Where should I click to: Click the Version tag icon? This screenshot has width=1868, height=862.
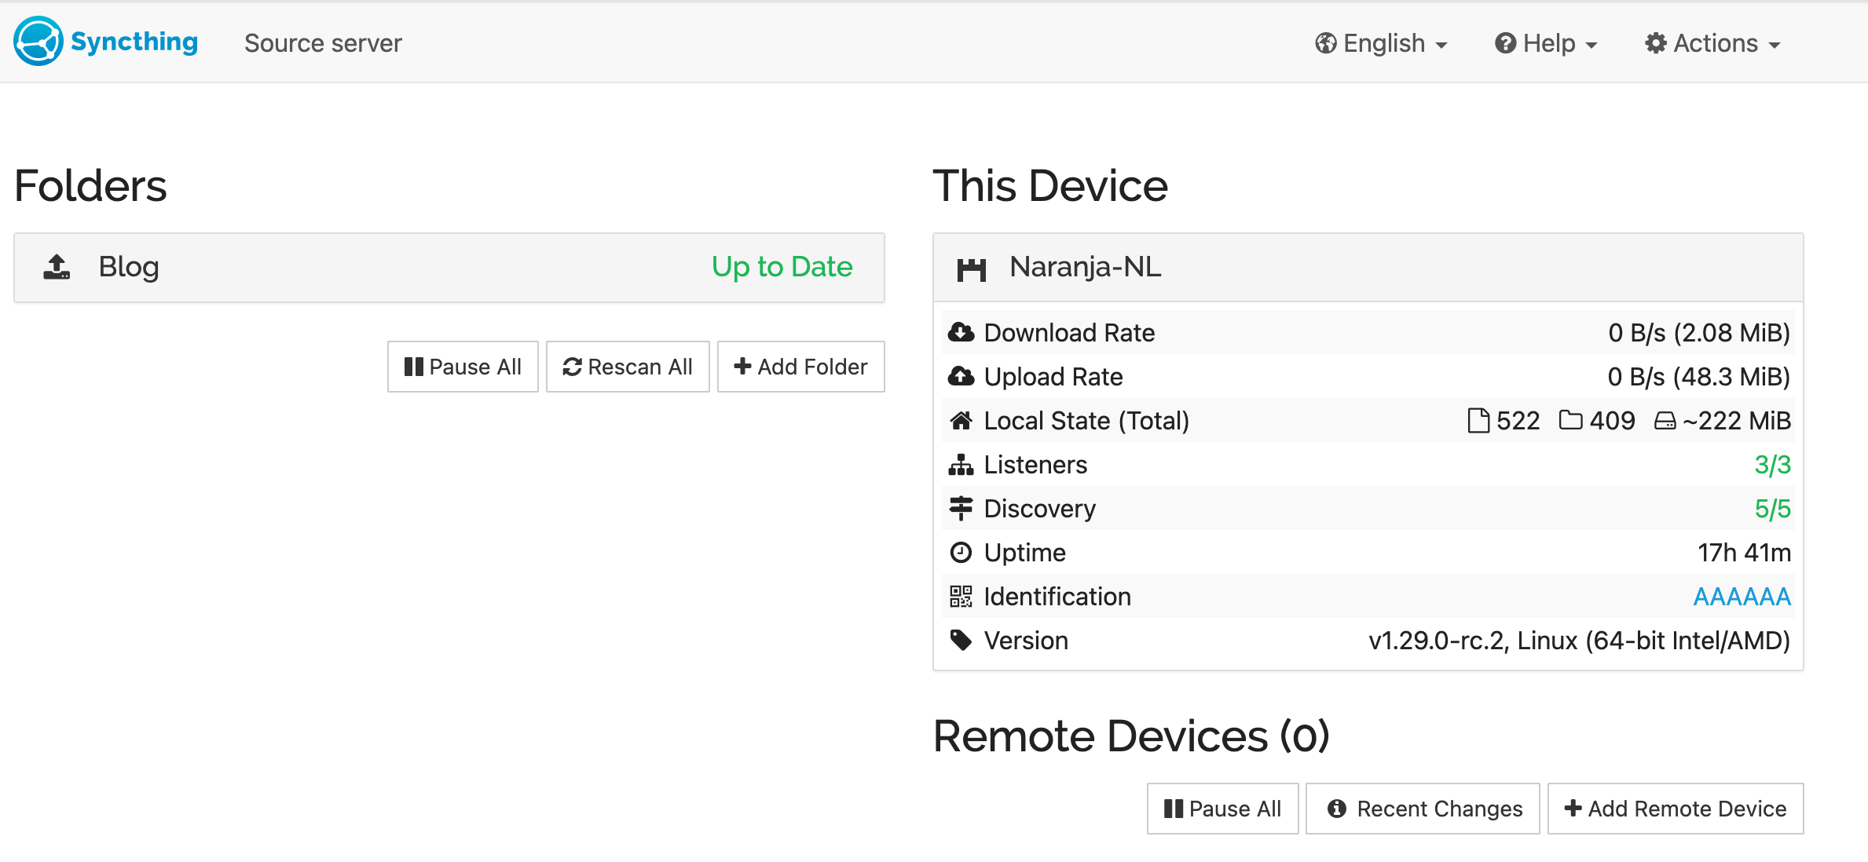[x=961, y=641]
